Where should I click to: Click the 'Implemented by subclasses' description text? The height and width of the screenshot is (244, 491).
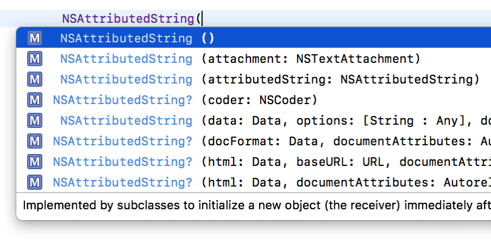click(257, 206)
